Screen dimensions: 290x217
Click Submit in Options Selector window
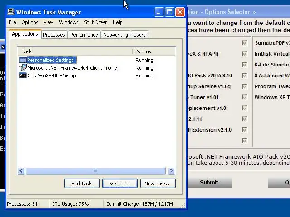tap(209, 183)
